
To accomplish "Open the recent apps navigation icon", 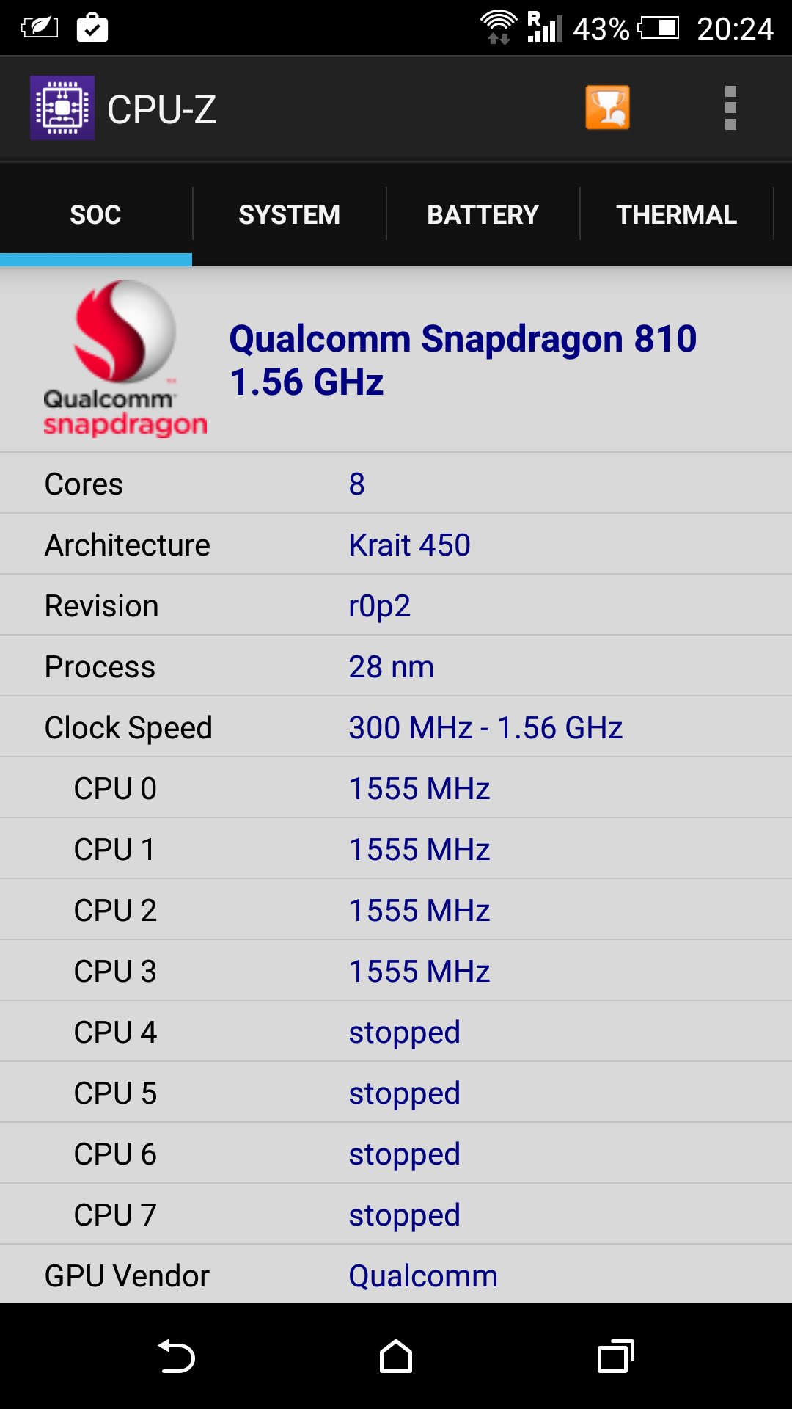I will [x=616, y=1356].
